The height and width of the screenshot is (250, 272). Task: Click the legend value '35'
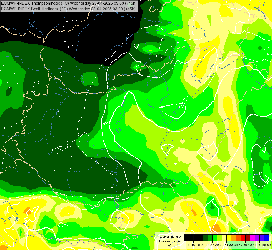point(236,245)
